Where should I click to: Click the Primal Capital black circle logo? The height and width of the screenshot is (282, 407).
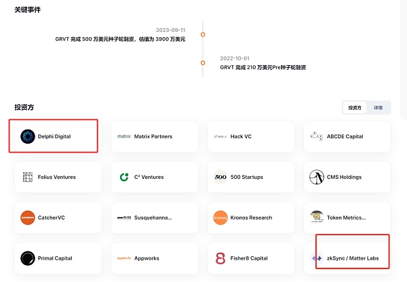click(28, 258)
